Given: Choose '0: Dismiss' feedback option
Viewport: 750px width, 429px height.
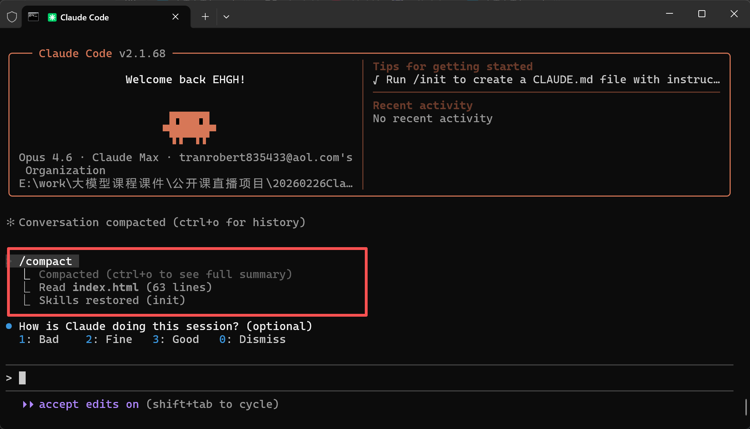Looking at the screenshot, I should 252,339.
